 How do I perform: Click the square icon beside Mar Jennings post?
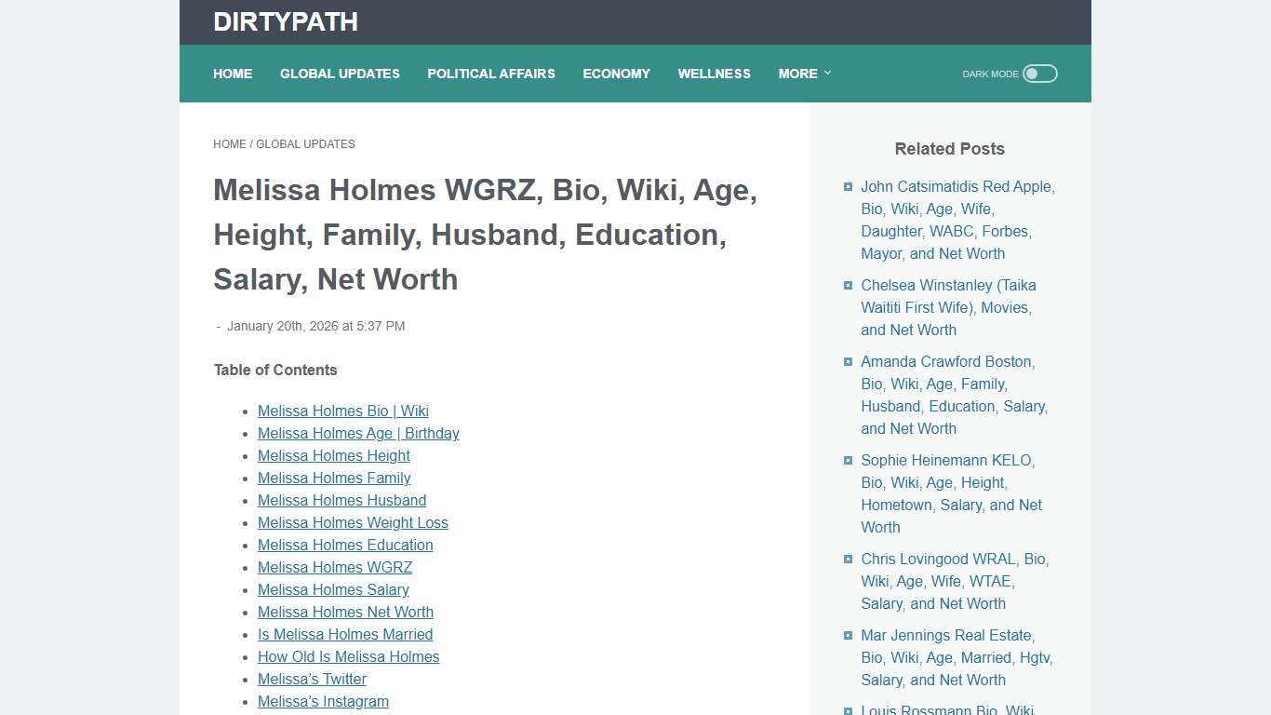848,635
